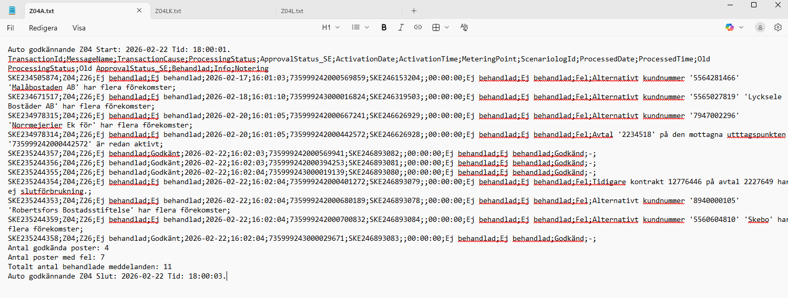Click the clear formatting icon
The height and width of the screenshot is (298, 788).
coord(464,27)
